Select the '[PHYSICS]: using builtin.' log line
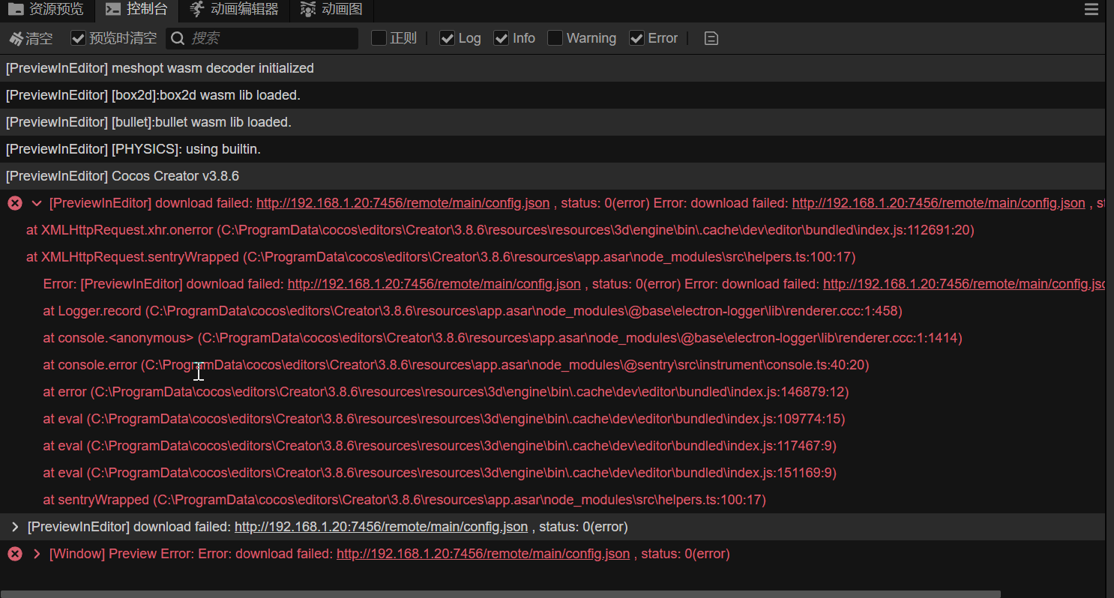This screenshot has width=1114, height=598. coord(553,149)
